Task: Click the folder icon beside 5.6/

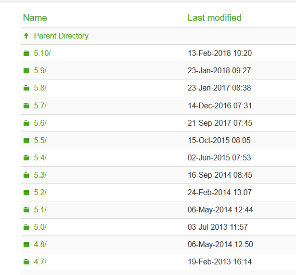Action: click(x=26, y=123)
